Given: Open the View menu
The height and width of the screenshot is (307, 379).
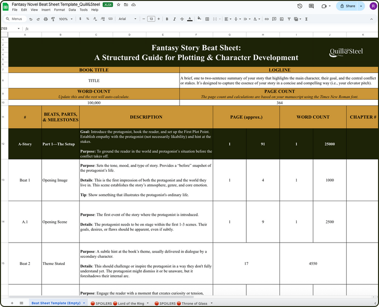Looking at the screenshot, I should pos(34,10).
